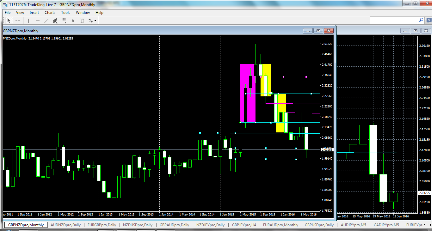Switch to the GBPUSDpro,Daily chart tab
The width and height of the screenshot is (437, 231).
(x=320, y=225)
